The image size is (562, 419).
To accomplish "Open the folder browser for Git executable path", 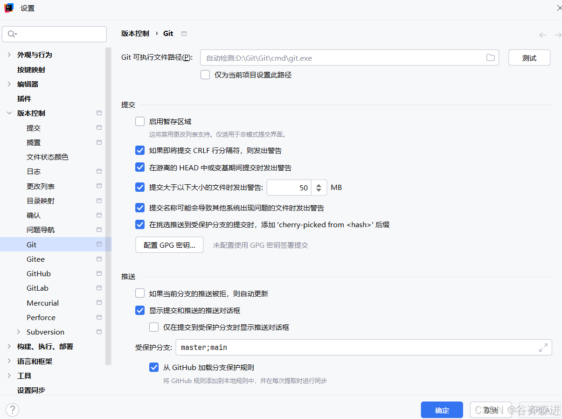I will click(x=490, y=56).
